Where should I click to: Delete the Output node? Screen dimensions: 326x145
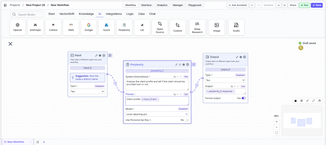coord(245,57)
